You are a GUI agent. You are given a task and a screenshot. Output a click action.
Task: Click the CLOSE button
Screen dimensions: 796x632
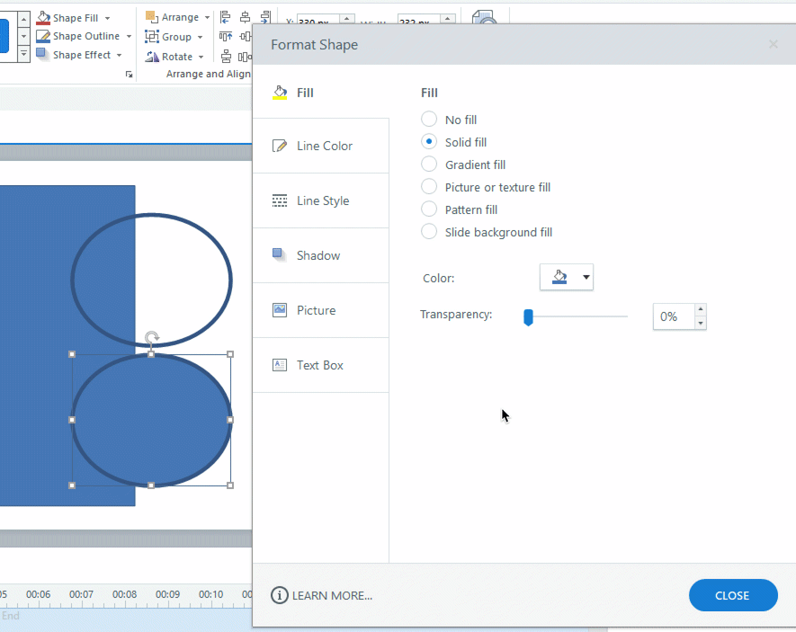(x=732, y=595)
